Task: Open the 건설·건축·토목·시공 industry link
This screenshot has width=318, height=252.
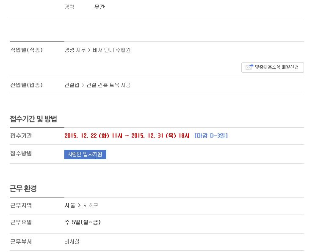Action: pyautogui.click(x=108, y=85)
